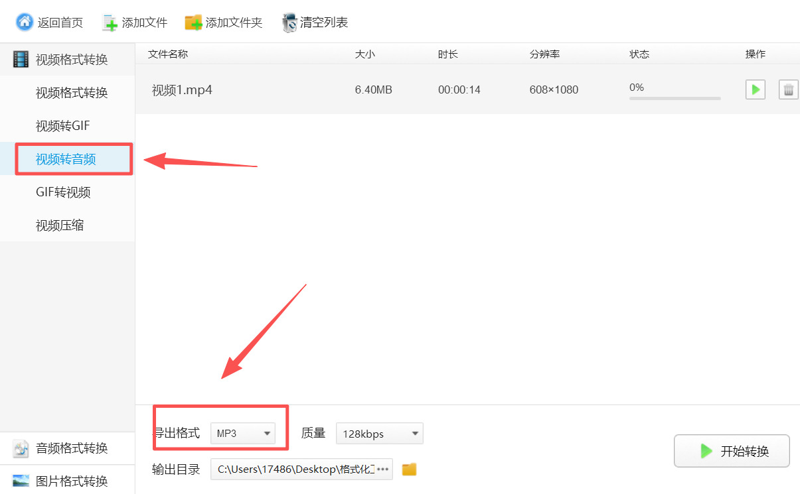Select 视频转音频 in sidebar
Image resolution: width=800 pixels, height=494 pixels.
(x=66, y=159)
